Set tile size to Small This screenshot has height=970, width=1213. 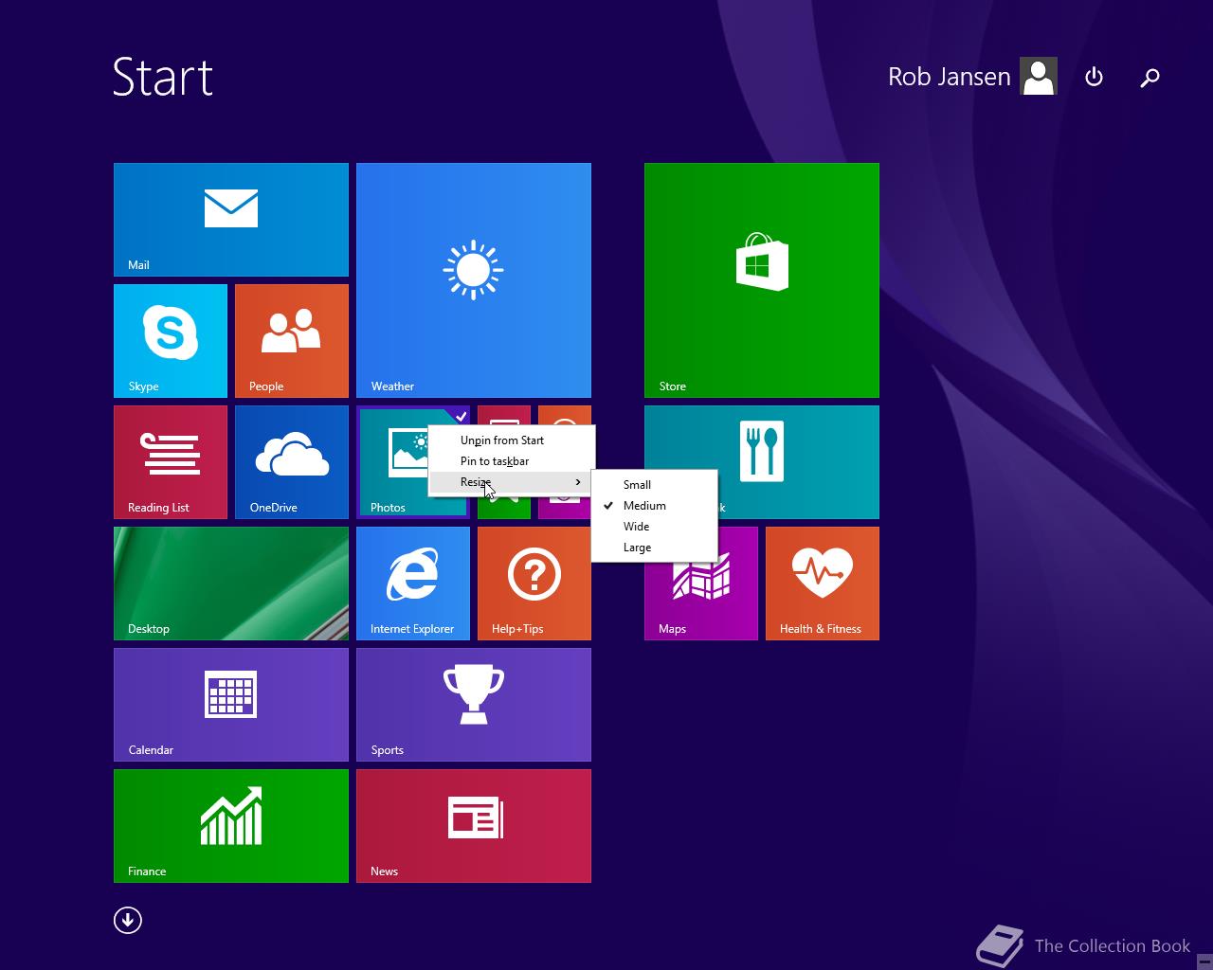[x=654, y=485]
